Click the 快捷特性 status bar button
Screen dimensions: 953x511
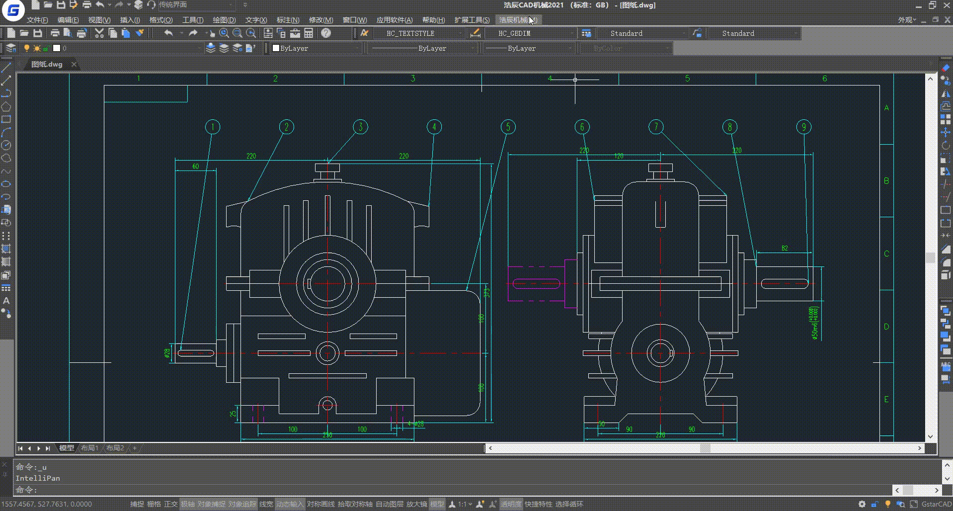[x=539, y=504]
